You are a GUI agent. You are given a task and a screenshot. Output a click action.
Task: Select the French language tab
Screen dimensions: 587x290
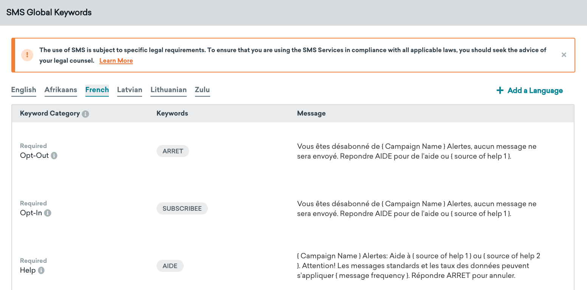point(97,90)
